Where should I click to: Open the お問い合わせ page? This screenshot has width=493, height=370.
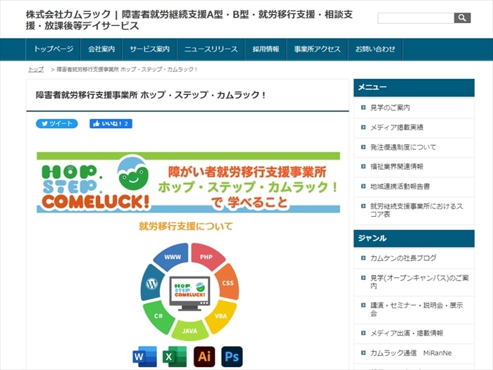coord(375,49)
